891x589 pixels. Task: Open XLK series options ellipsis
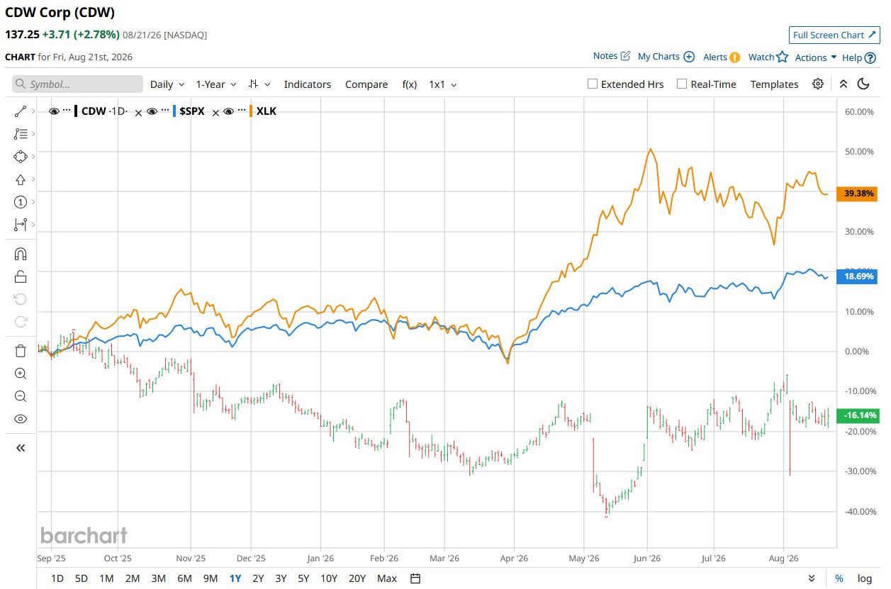click(x=241, y=111)
